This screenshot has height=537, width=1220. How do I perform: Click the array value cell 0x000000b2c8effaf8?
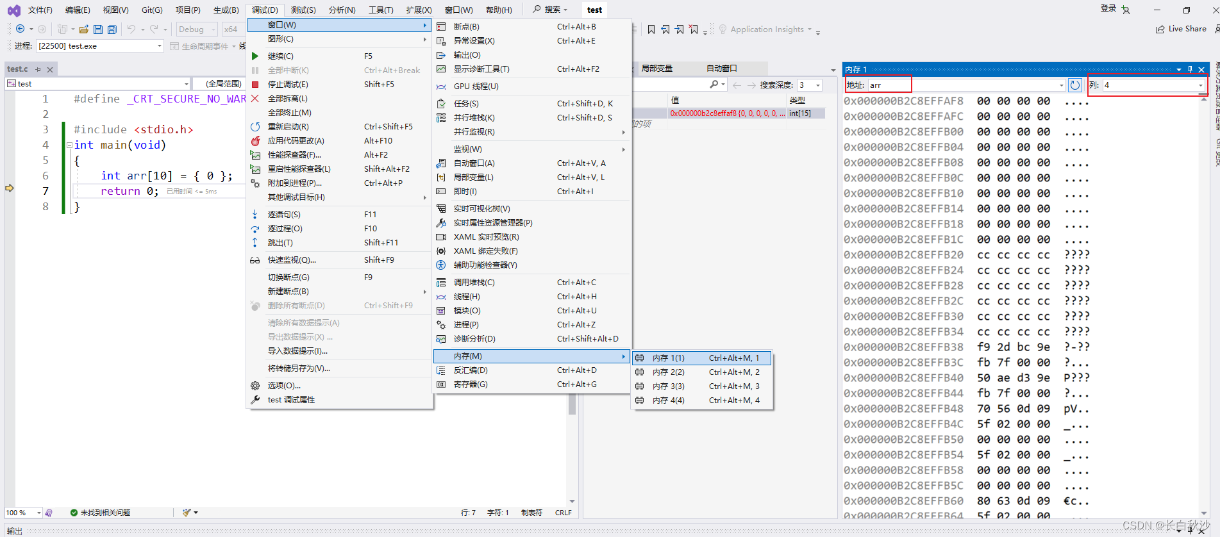728,113
